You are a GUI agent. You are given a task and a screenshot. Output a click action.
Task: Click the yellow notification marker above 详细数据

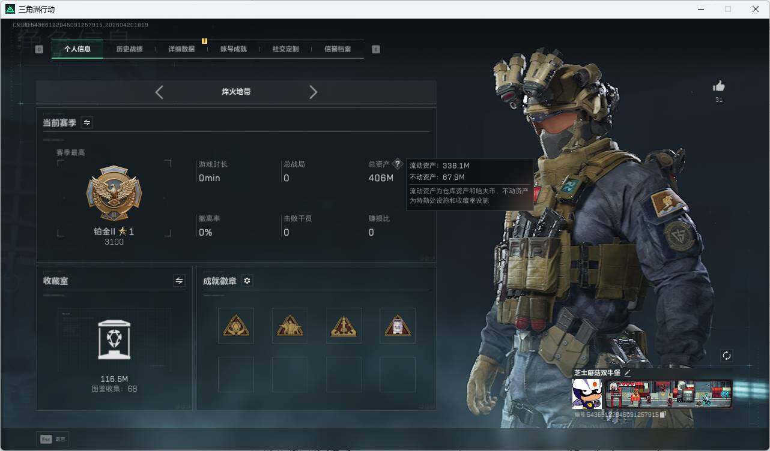point(204,41)
